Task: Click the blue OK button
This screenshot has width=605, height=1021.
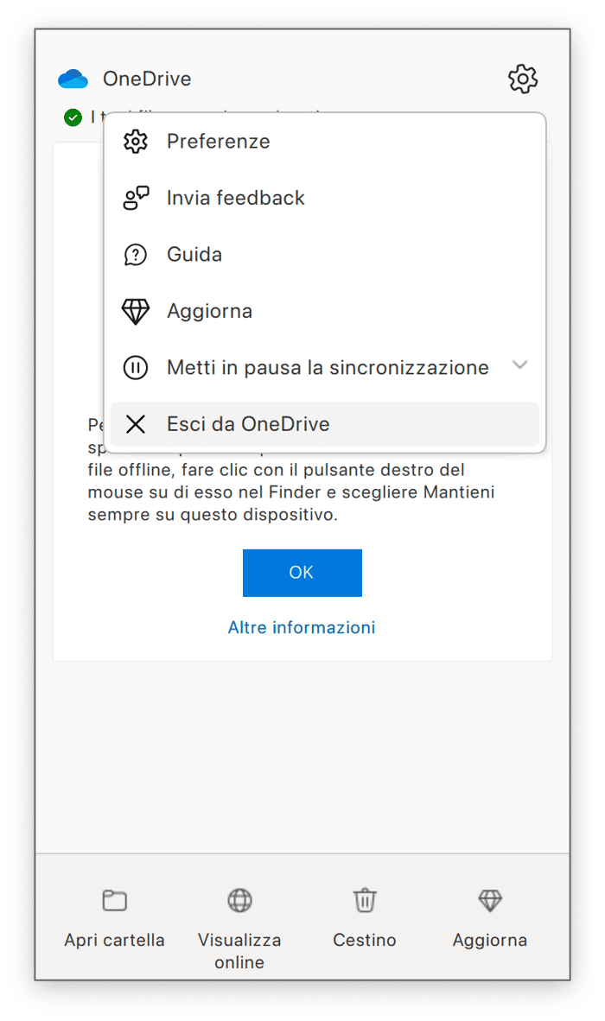Action: 302,573
